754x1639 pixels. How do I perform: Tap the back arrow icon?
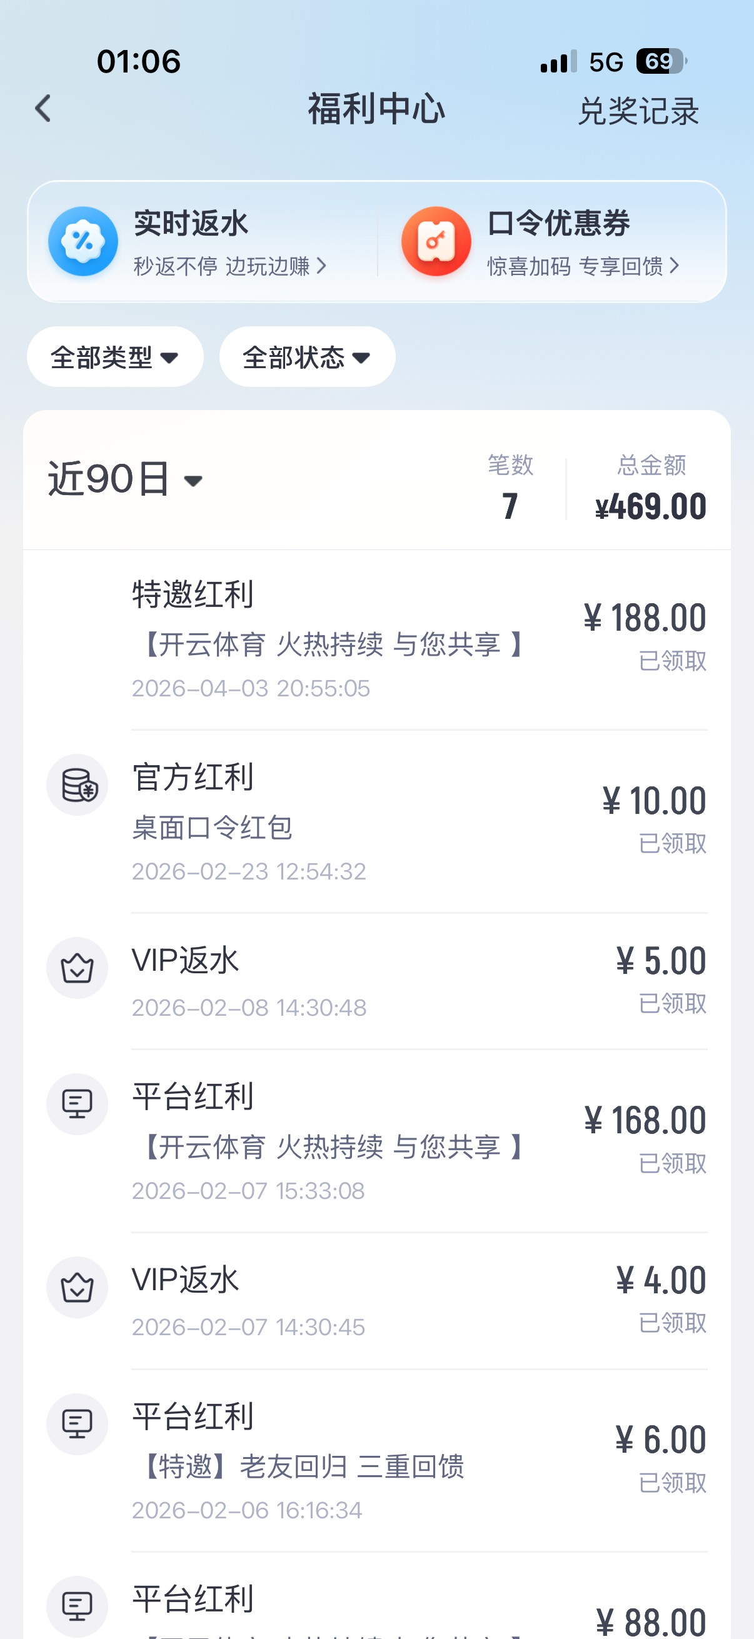tap(43, 109)
